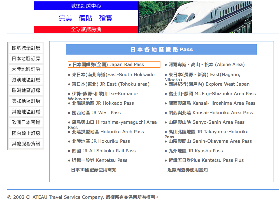This screenshot has height=208, width=280.
Task: Open the Mt.Fuji-Shizuoka Area Pass page
Action: (211, 94)
